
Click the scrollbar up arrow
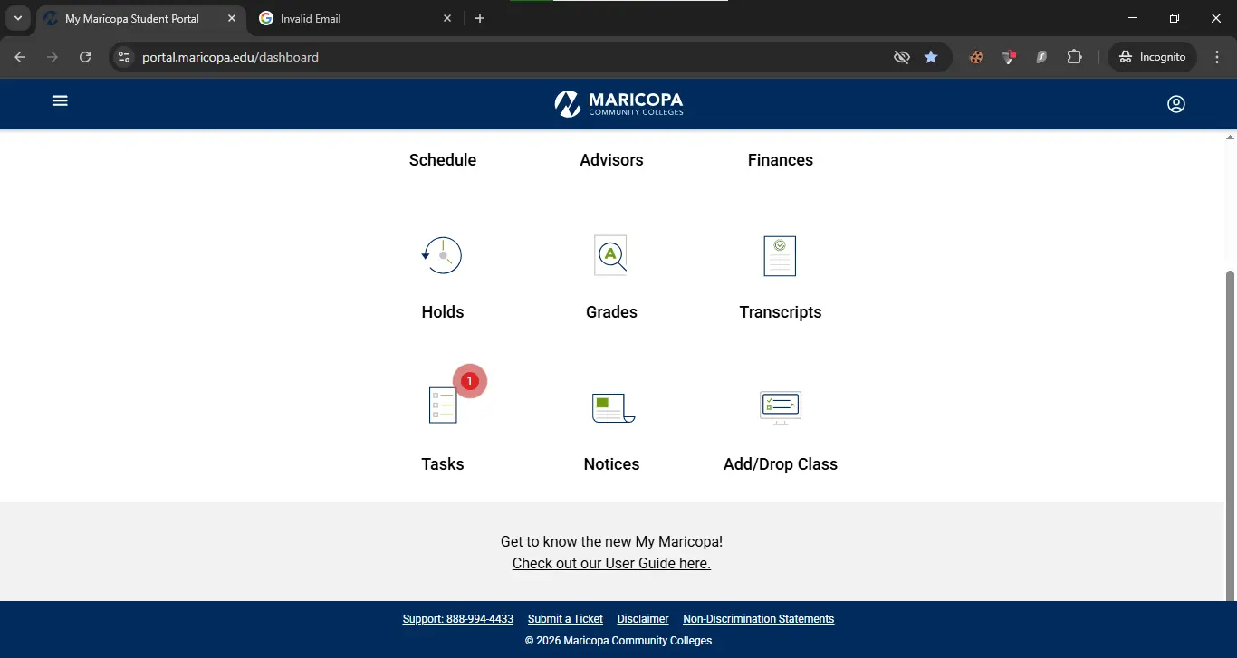(x=1230, y=137)
